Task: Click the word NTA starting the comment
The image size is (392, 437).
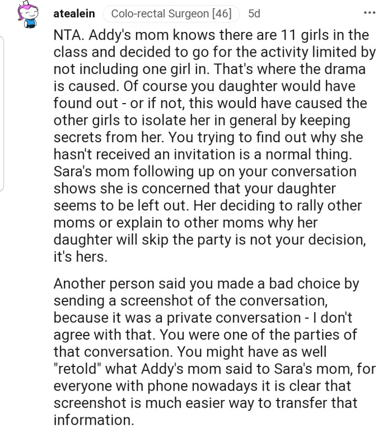Action: tap(66, 36)
